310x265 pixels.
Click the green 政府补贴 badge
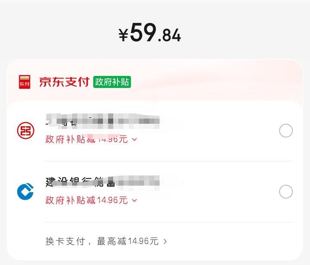point(112,82)
